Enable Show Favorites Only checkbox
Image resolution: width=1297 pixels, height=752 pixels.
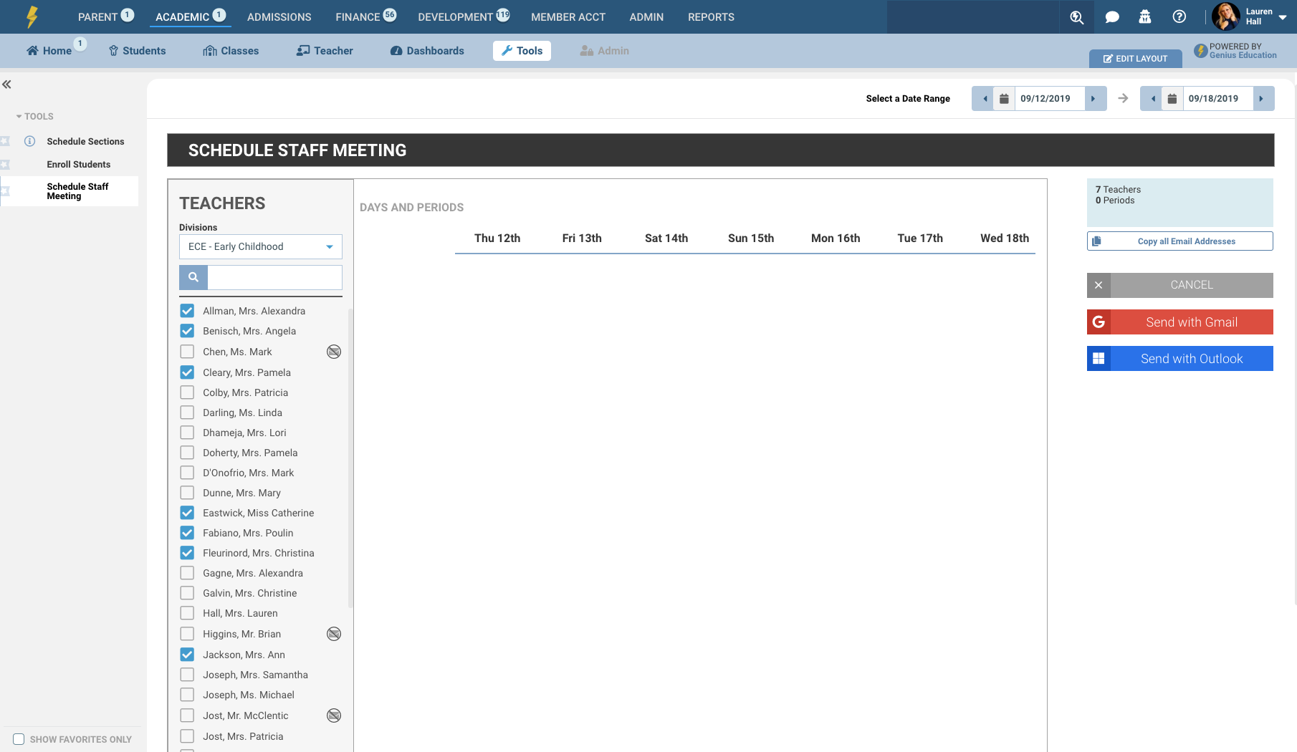(x=19, y=739)
